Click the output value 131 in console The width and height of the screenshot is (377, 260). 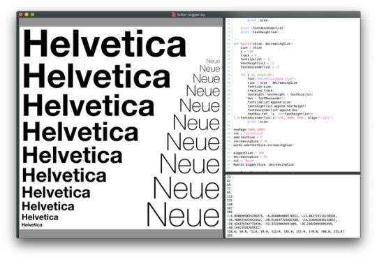[230, 201]
